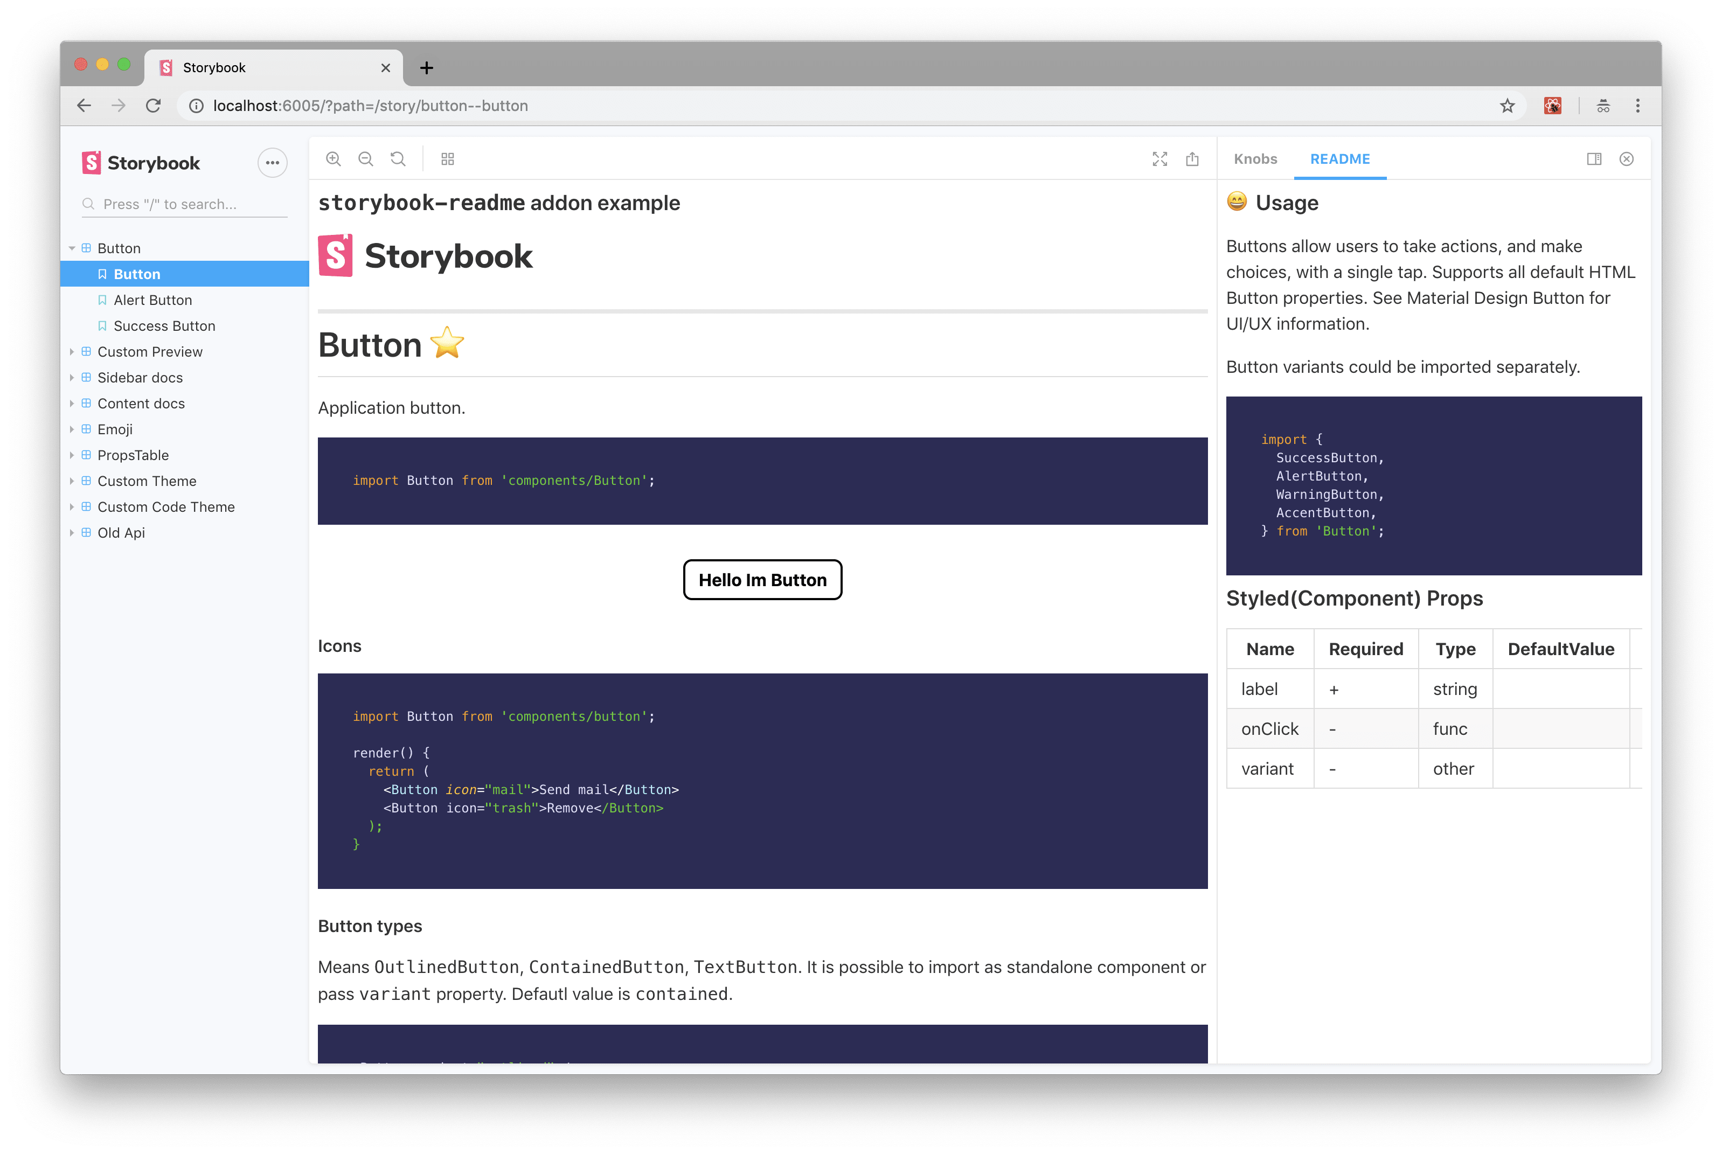Click the Type column header
Image resolution: width=1722 pixels, height=1154 pixels.
[x=1456, y=649]
